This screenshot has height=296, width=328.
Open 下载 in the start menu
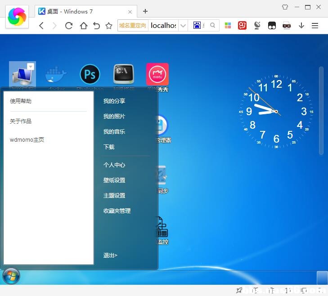click(x=109, y=147)
